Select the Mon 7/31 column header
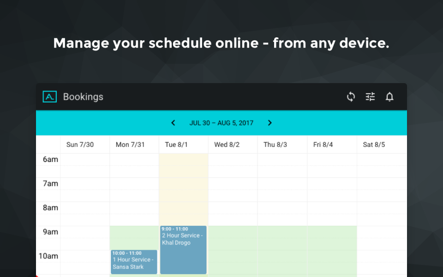Viewport: 443px width, 277px height. (130, 145)
